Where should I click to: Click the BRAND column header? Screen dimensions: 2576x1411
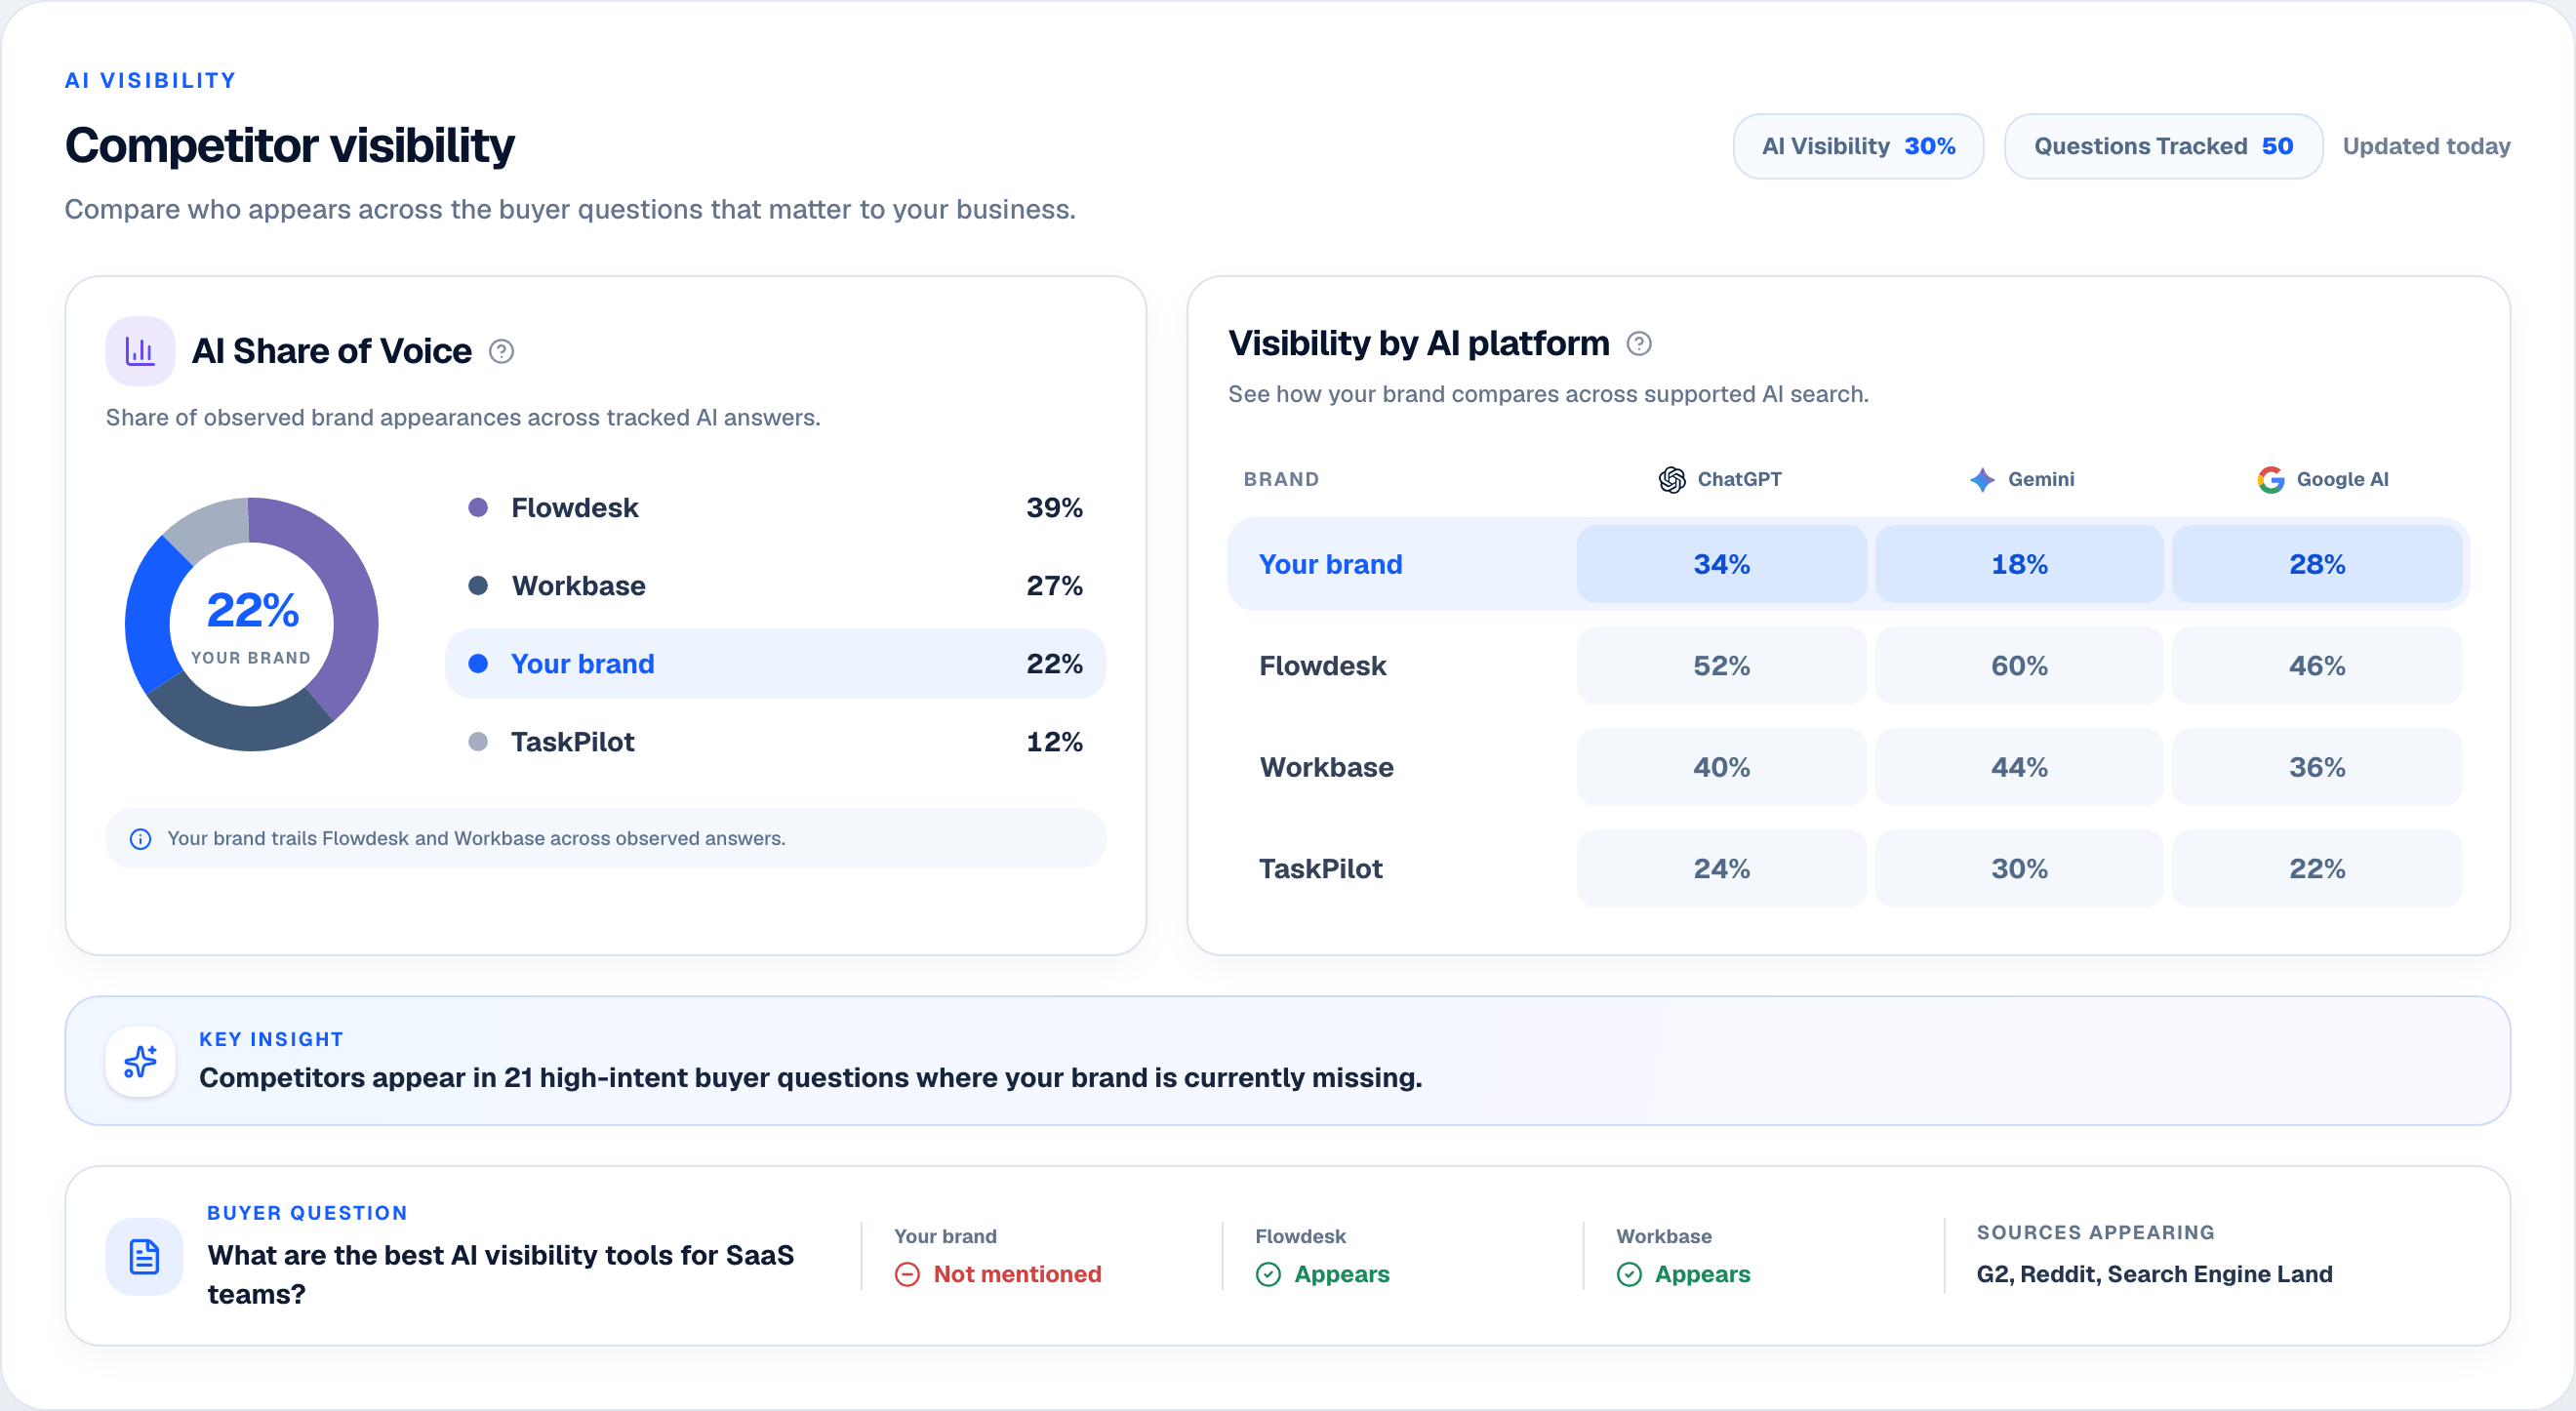point(1281,480)
